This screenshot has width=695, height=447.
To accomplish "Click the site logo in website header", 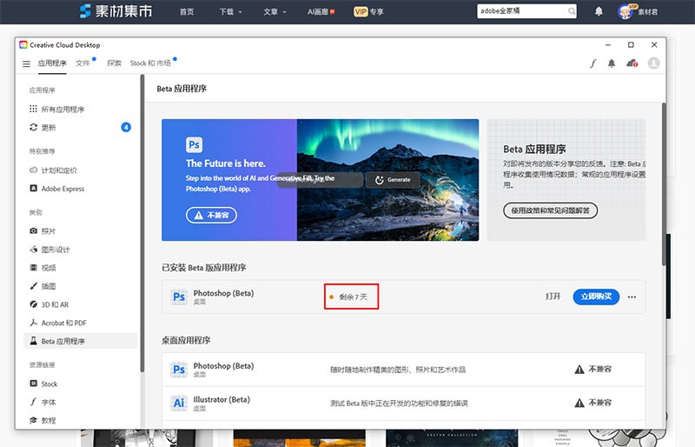I will pyautogui.click(x=116, y=11).
